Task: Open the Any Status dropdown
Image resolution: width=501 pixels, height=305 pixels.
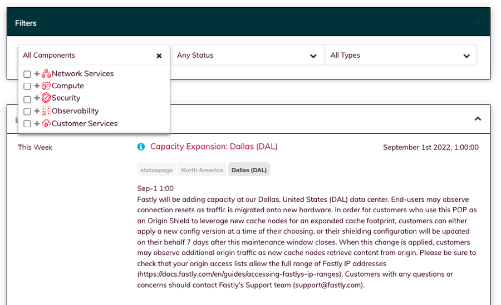Action: (248, 55)
